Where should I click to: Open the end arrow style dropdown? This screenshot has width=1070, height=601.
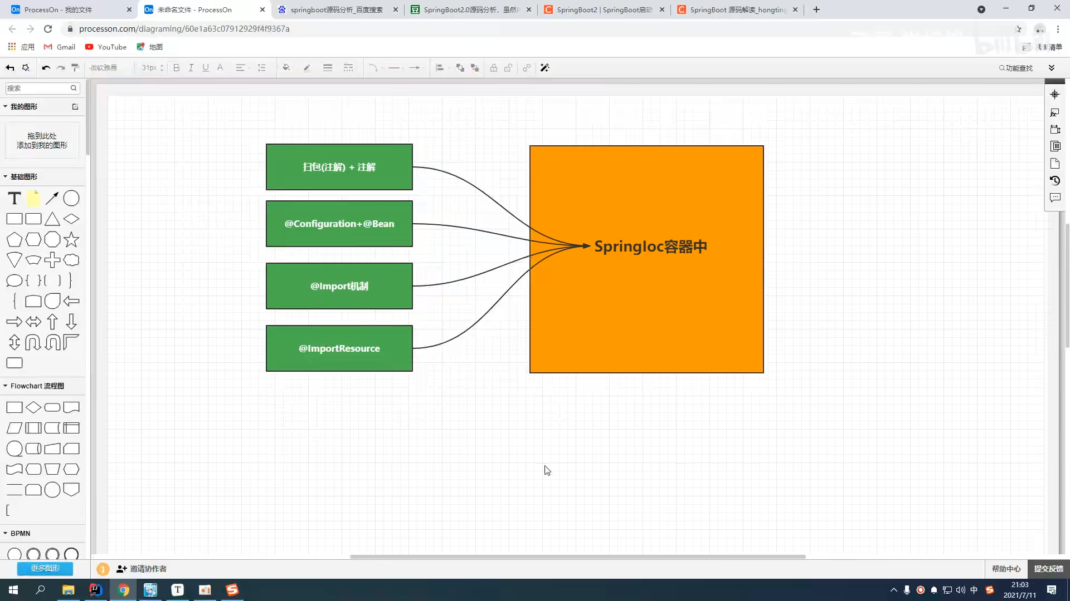click(x=415, y=68)
